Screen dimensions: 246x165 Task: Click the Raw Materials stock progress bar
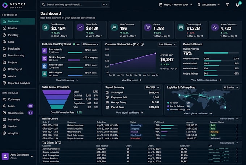83,52
